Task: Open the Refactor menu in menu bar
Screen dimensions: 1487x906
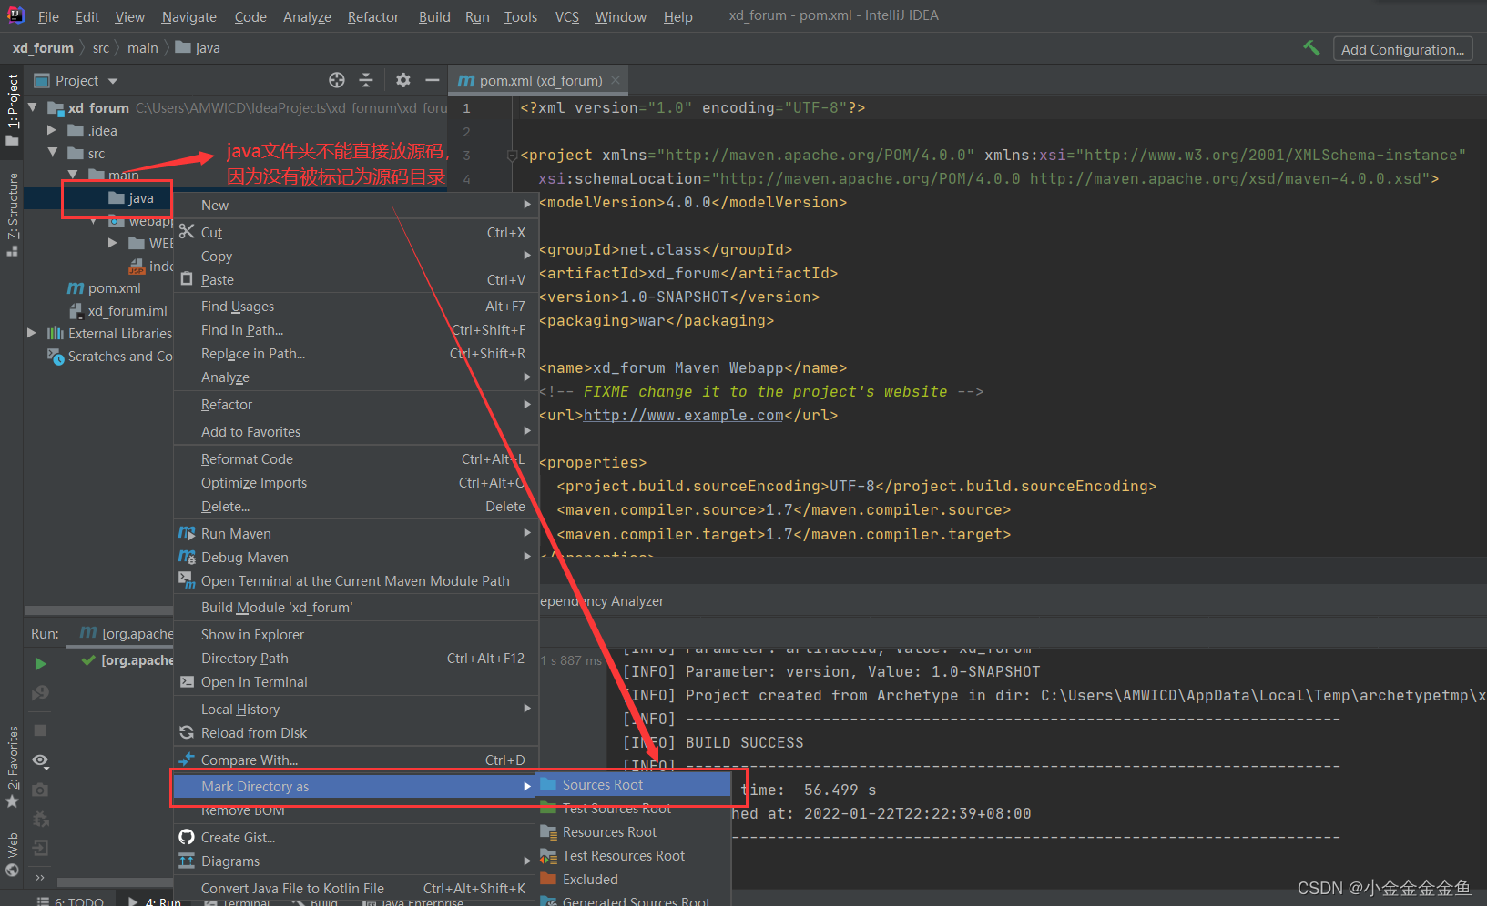Action: click(x=373, y=16)
